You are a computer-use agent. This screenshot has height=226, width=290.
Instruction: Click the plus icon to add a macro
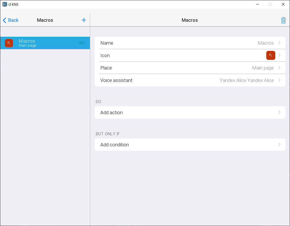[84, 20]
